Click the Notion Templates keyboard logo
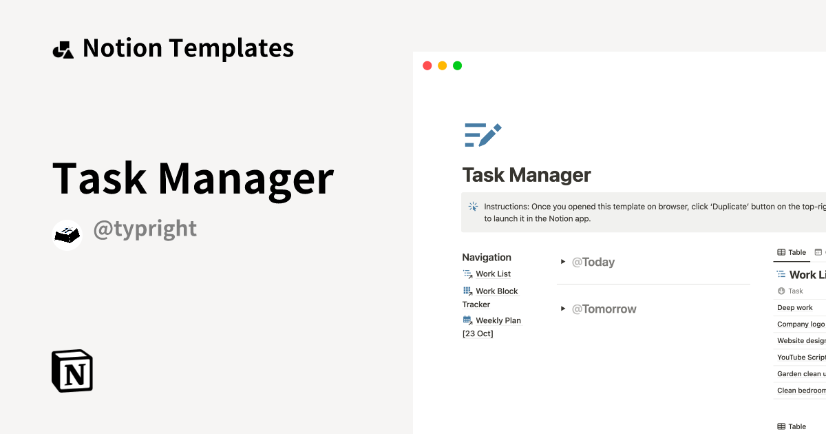 click(63, 48)
